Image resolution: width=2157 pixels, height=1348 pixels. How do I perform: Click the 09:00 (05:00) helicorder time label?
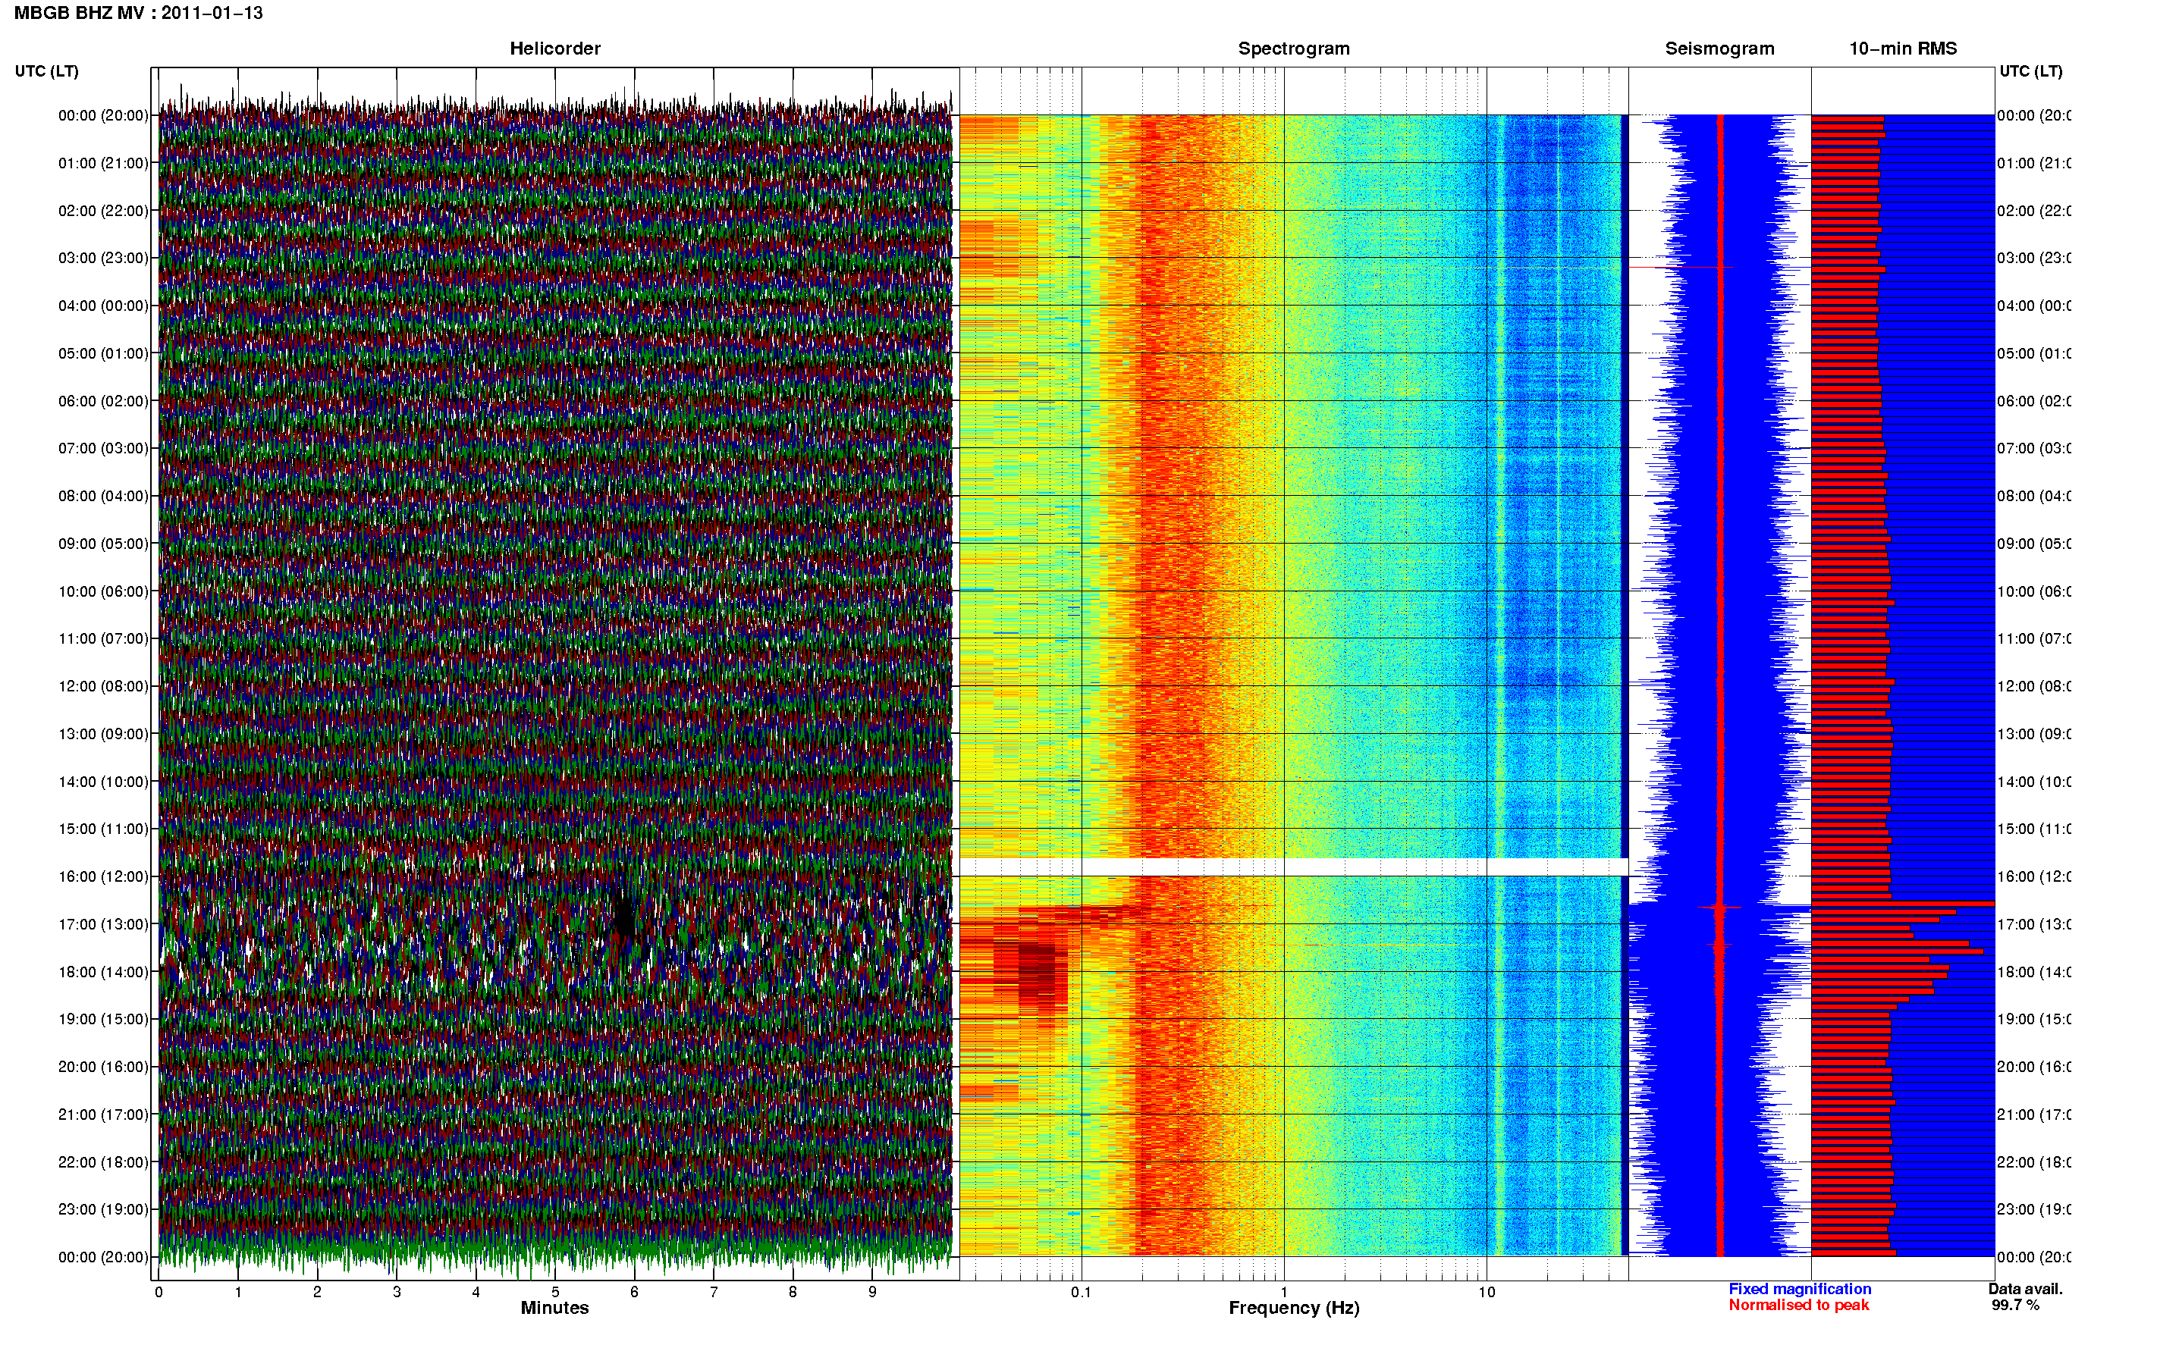click(x=103, y=544)
